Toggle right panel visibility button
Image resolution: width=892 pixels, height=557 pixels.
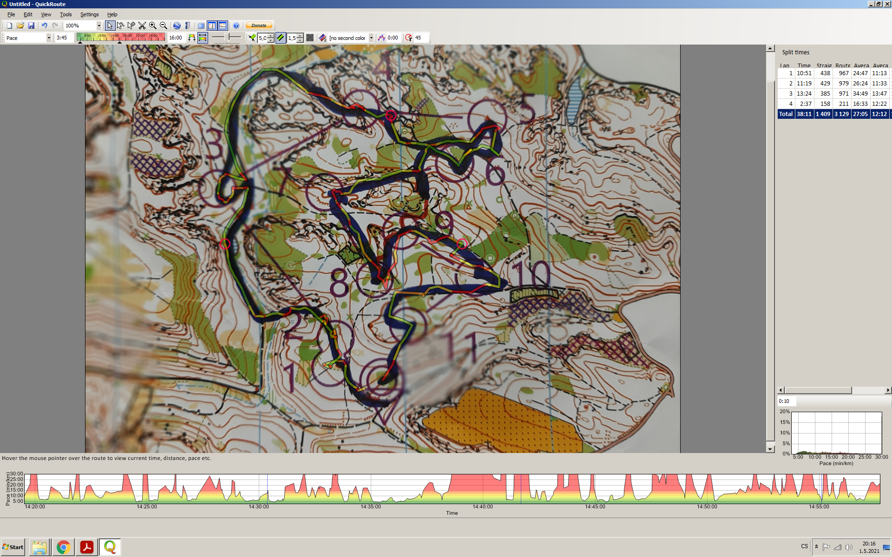point(212,26)
